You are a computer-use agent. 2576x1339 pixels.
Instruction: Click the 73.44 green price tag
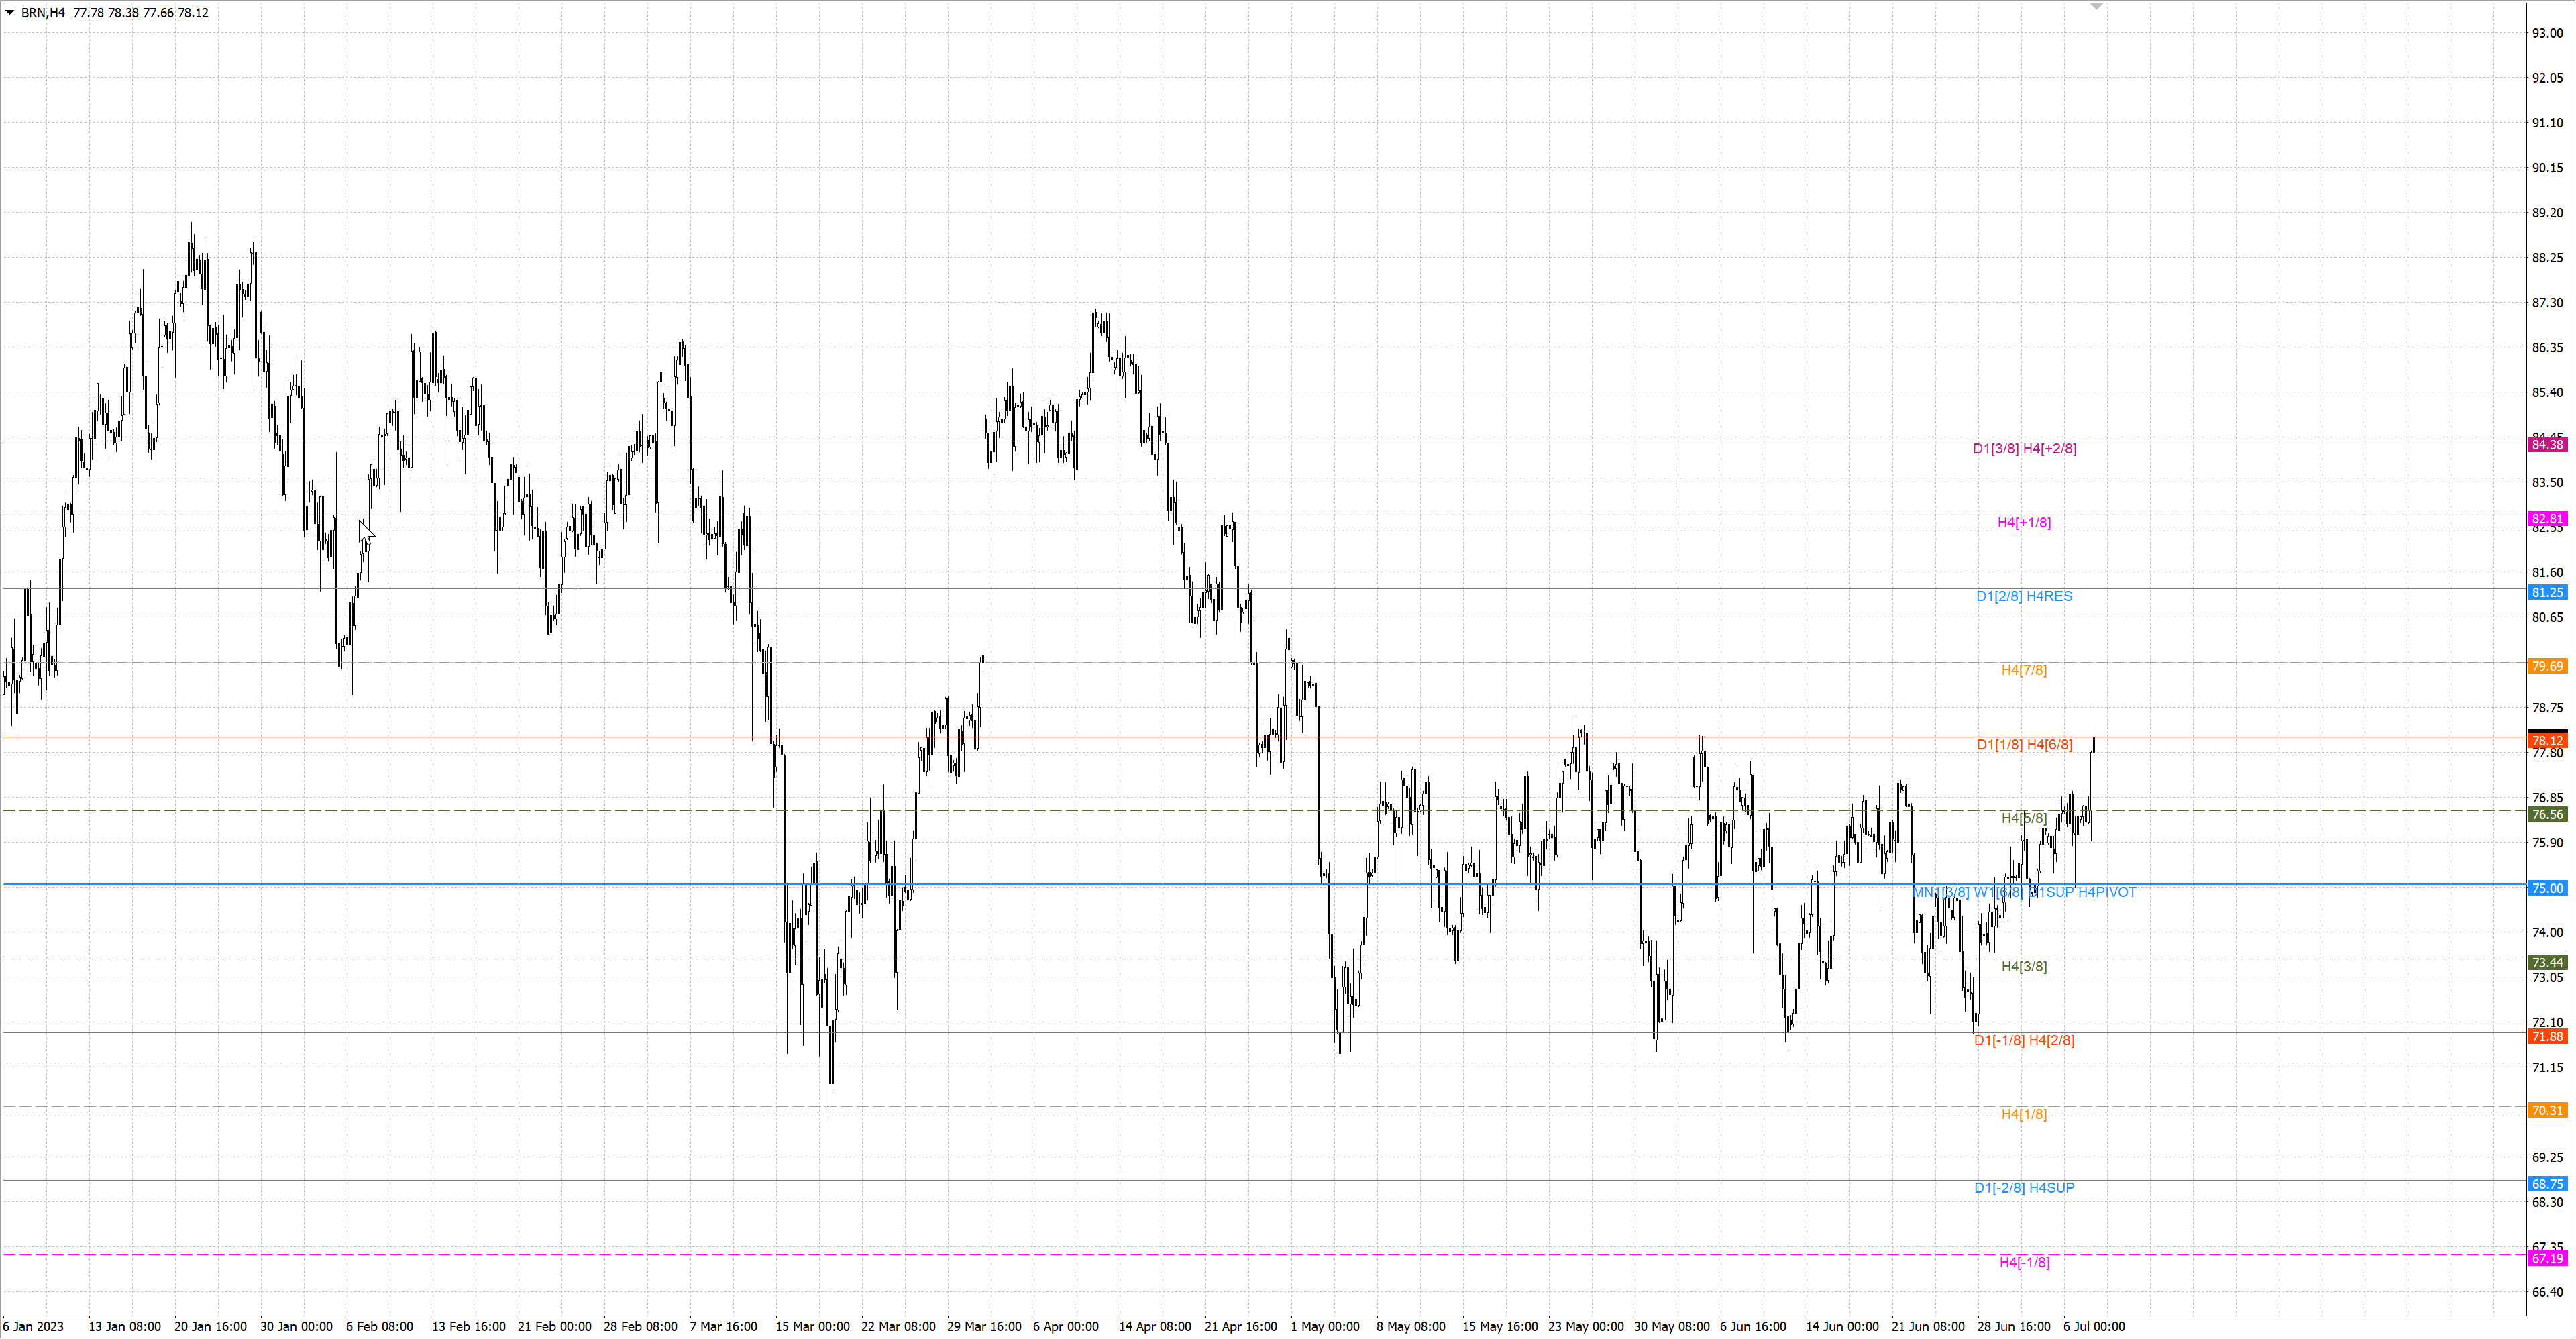pyautogui.click(x=2547, y=963)
